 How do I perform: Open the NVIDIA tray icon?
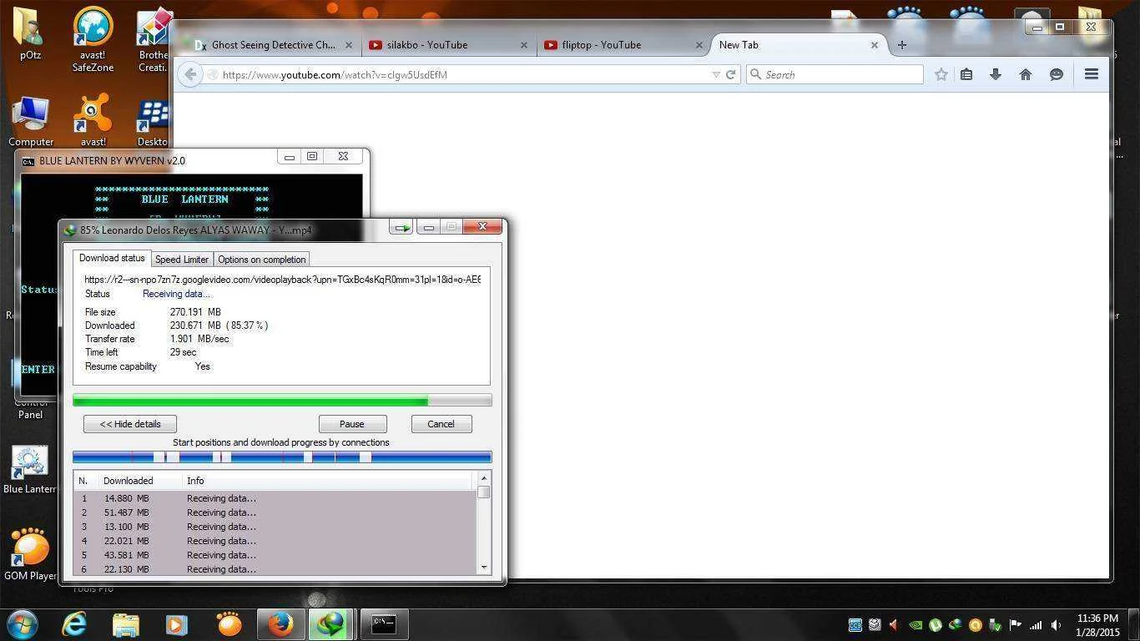[916, 624]
